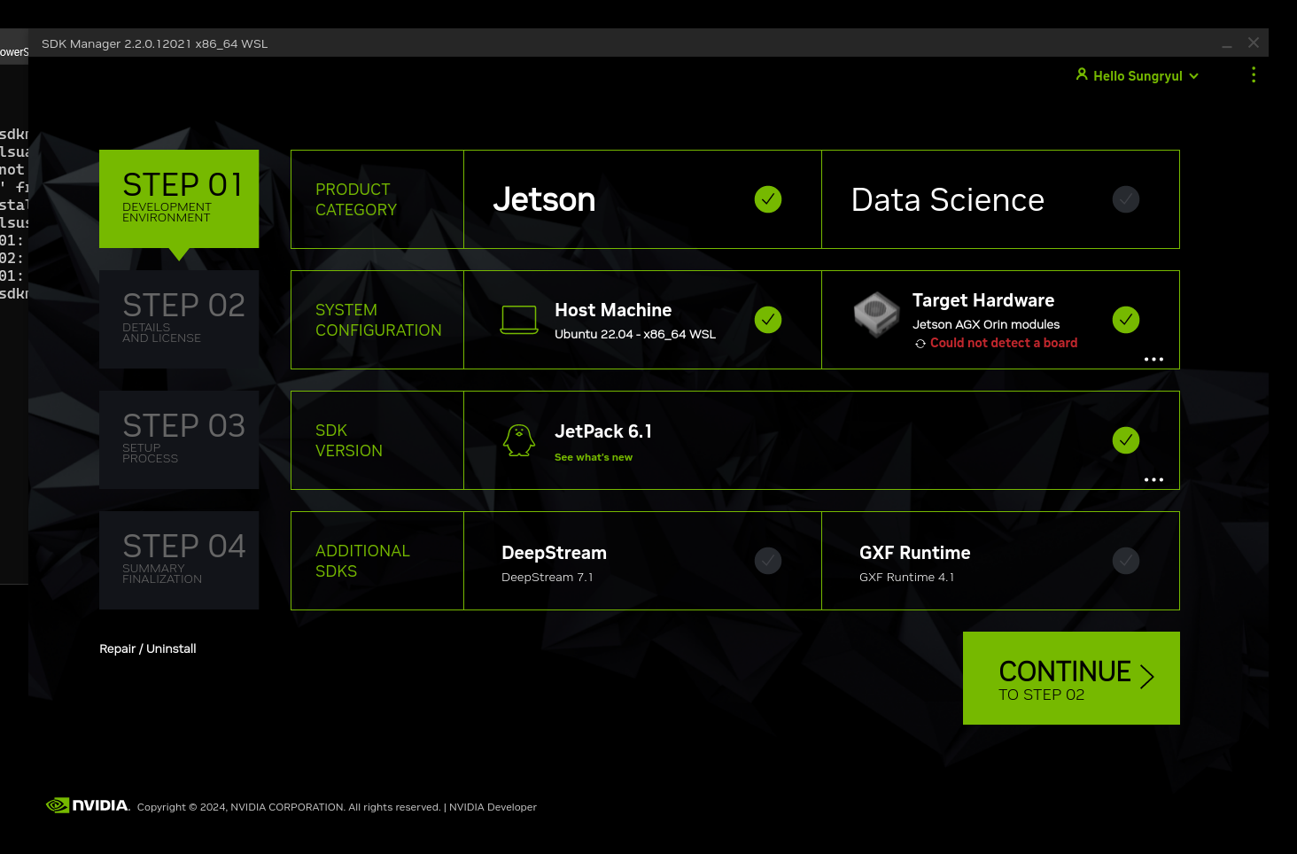This screenshot has height=854, width=1297.
Task: Click the System Configuration label
Action: 378,320
